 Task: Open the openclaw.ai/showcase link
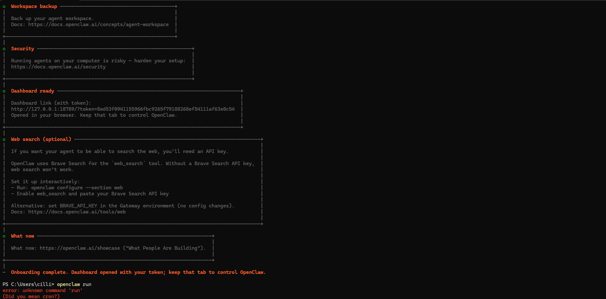(80, 248)
